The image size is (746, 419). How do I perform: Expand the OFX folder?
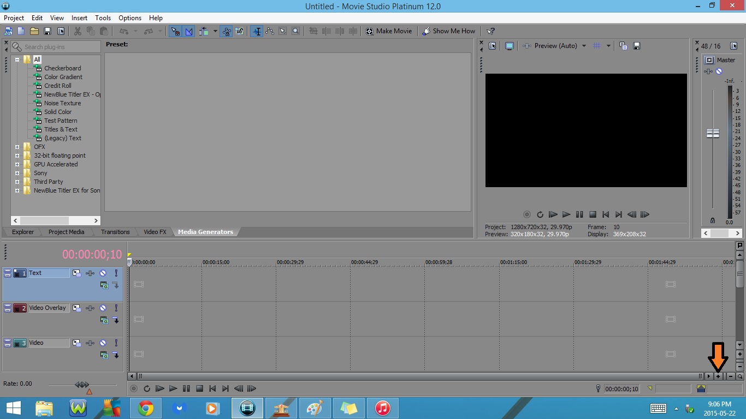pyautogui.click(x=17, y=147)
